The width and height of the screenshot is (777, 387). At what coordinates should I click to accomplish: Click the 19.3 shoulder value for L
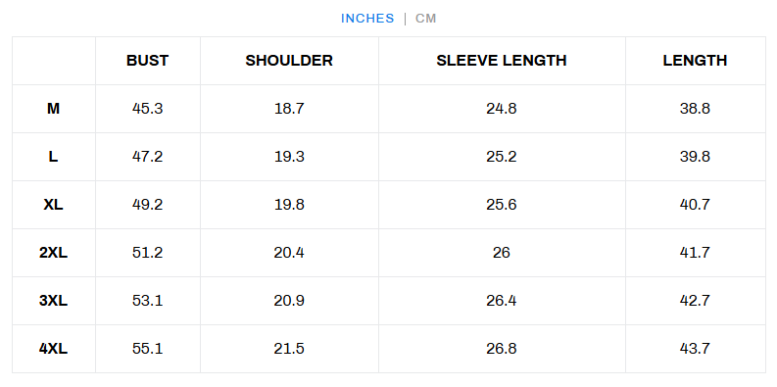coord(289,157)
